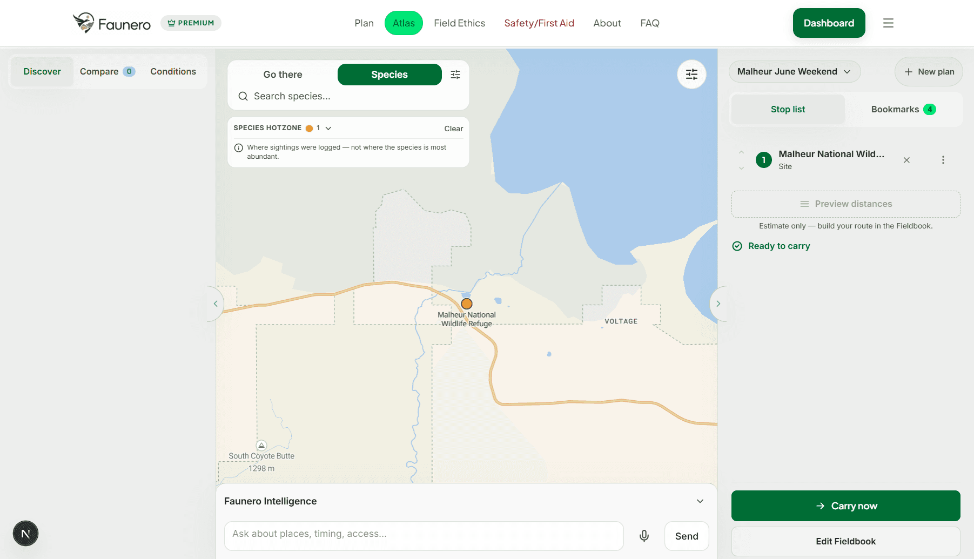Viewport: 974px width, 559px height.
Task: Open Safety/First Aid page
Action: [x=539, y=23]
